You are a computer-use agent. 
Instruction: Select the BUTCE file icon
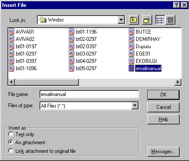click(132, 32)
